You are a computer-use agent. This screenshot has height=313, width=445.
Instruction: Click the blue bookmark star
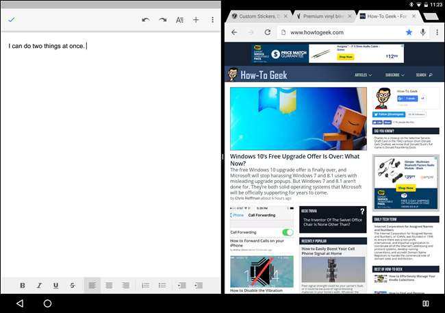coord(409,32)
